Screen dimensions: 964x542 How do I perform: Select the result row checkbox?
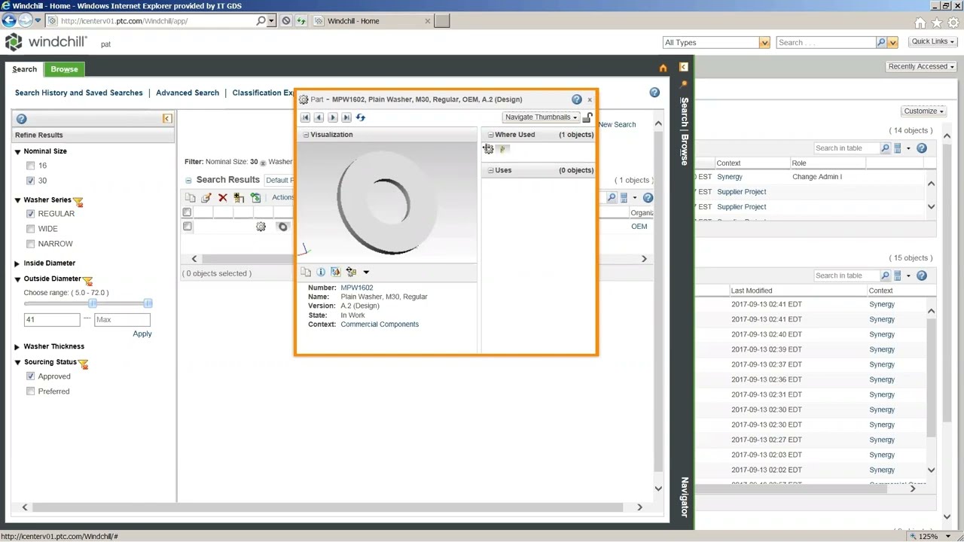pos(187,227)
